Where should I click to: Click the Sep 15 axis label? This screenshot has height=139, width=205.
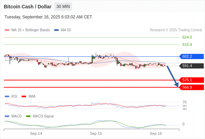(96, 133)
